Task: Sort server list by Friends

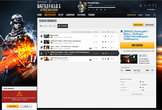Action: (89, 32)
